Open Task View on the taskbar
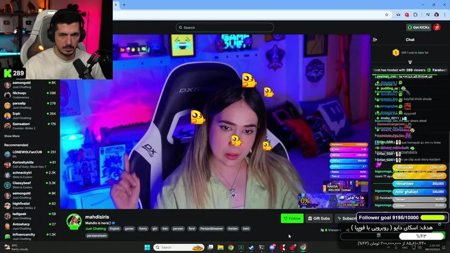Image resolution: width=450 pixels, height=253 pixels. pyautogui.click(x=210, y=247)
